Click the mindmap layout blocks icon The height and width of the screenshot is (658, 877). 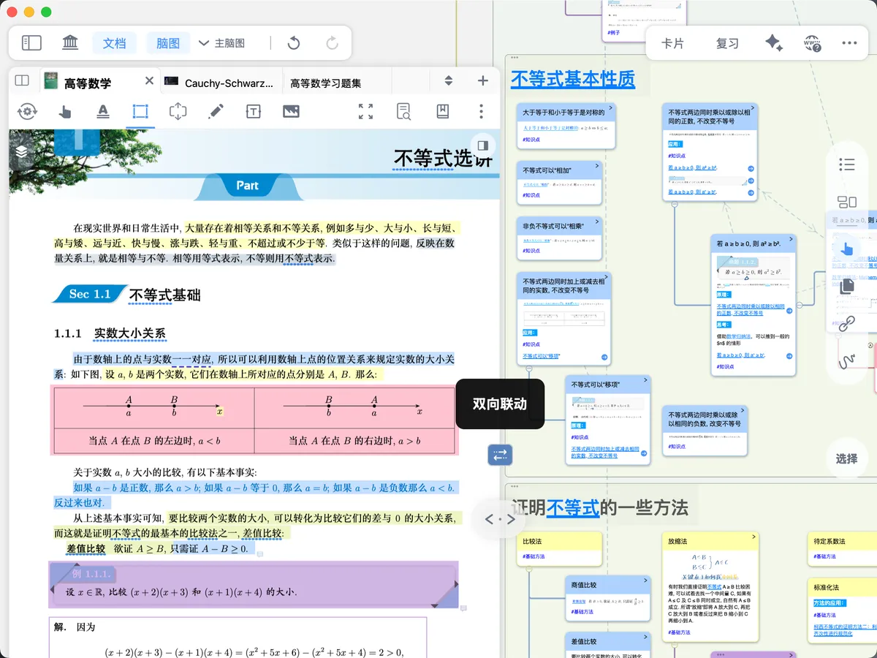(x=847, y=203)
